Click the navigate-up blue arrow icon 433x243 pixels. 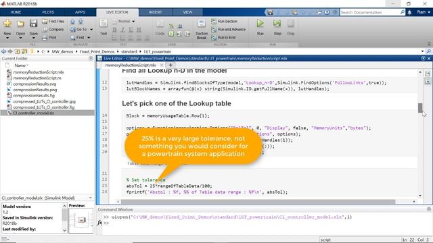pos(72,21)
